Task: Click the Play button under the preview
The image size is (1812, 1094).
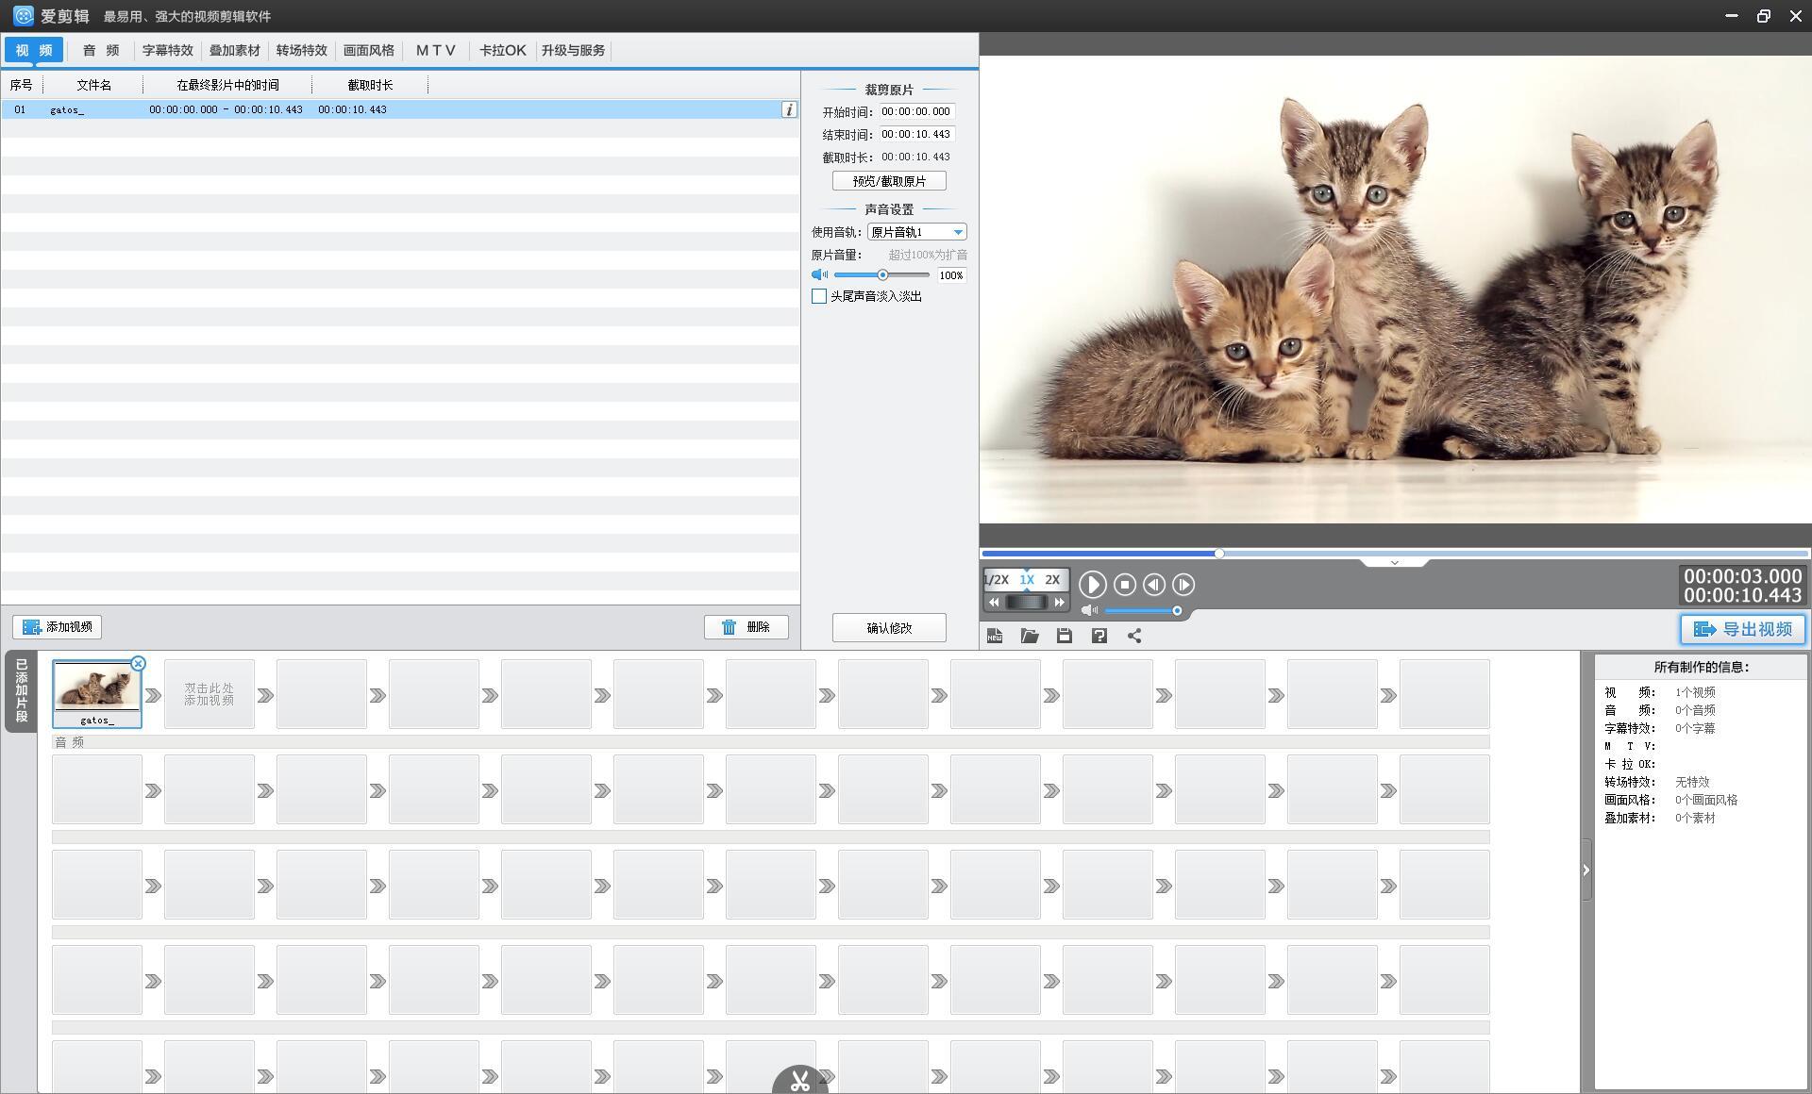Action: (1092, 585)
